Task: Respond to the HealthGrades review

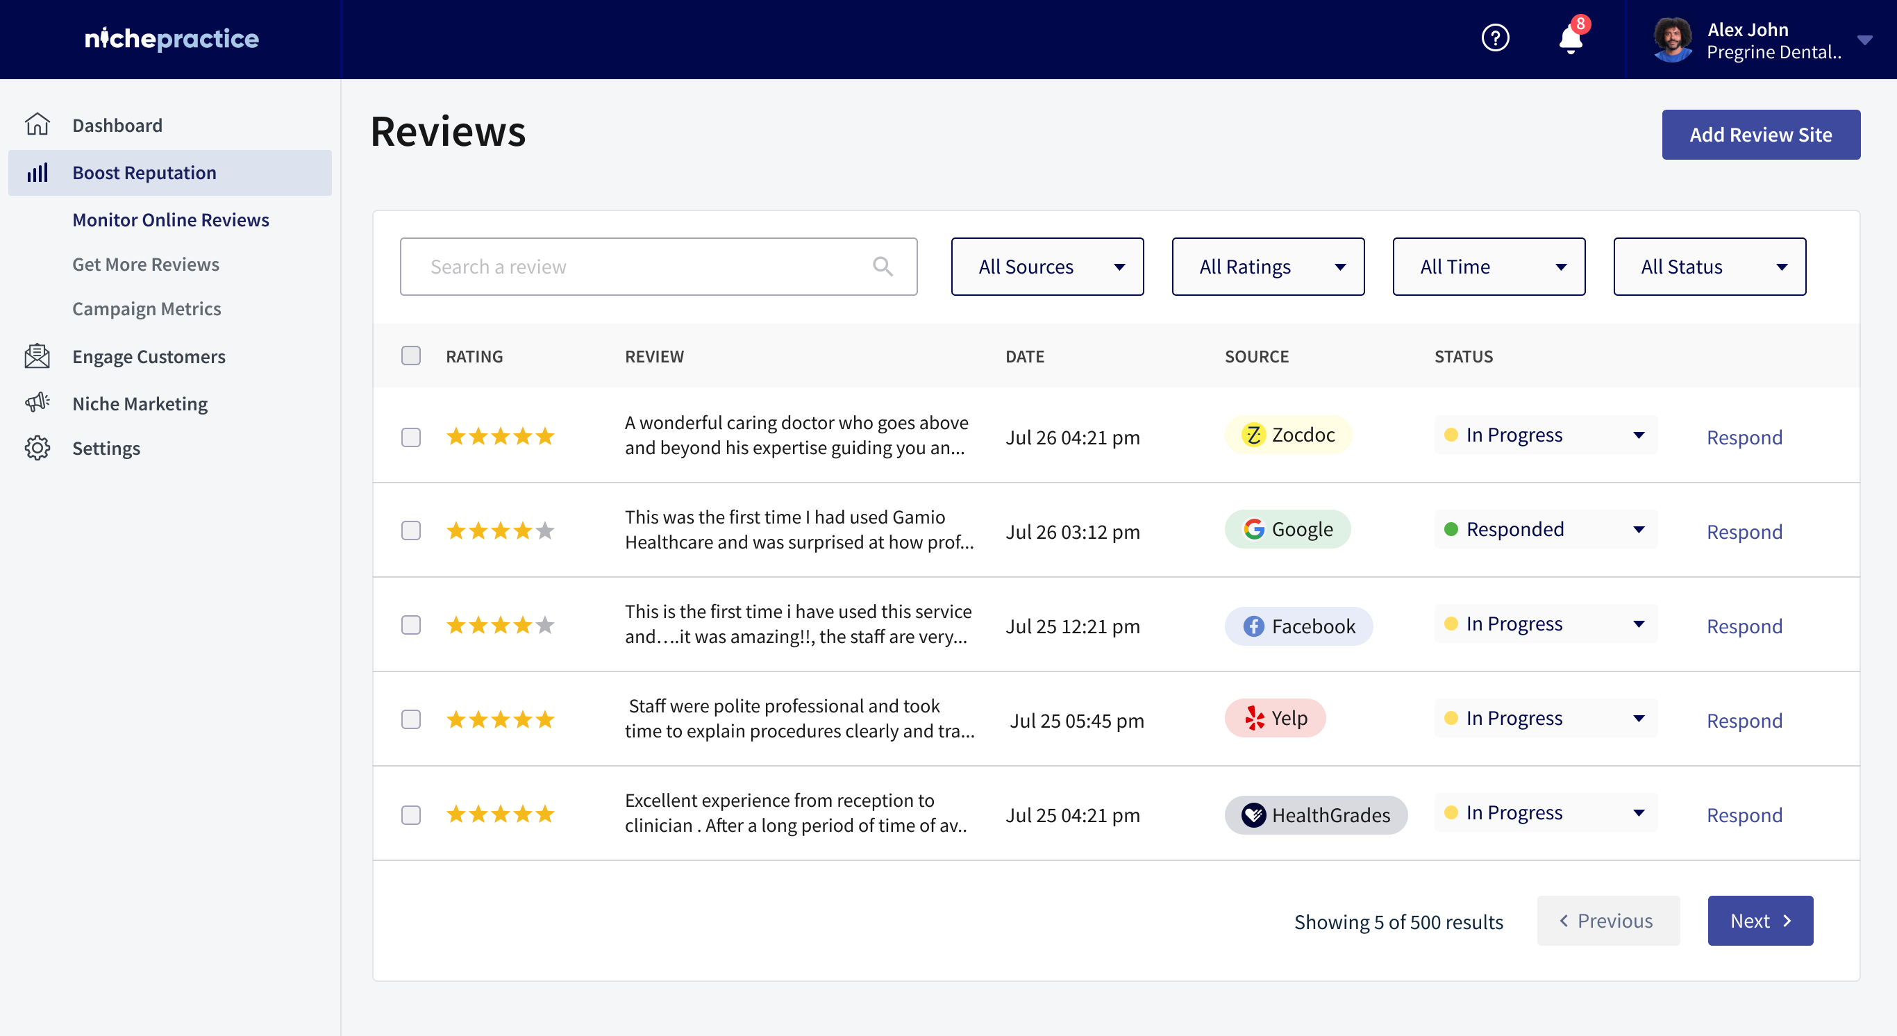Action: pyautogui.click(x=1744, y=815)
